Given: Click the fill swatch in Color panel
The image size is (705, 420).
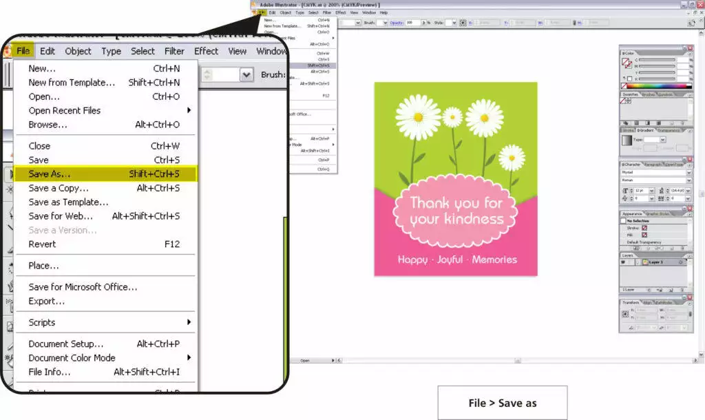Looking at the screenshot, I should (x=626, y=62).
